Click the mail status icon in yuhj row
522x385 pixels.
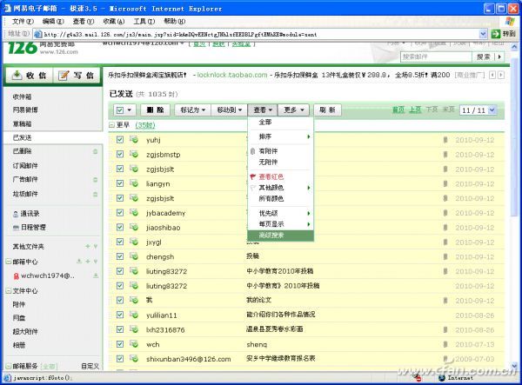pyautogui.click(x=134, y=140)
